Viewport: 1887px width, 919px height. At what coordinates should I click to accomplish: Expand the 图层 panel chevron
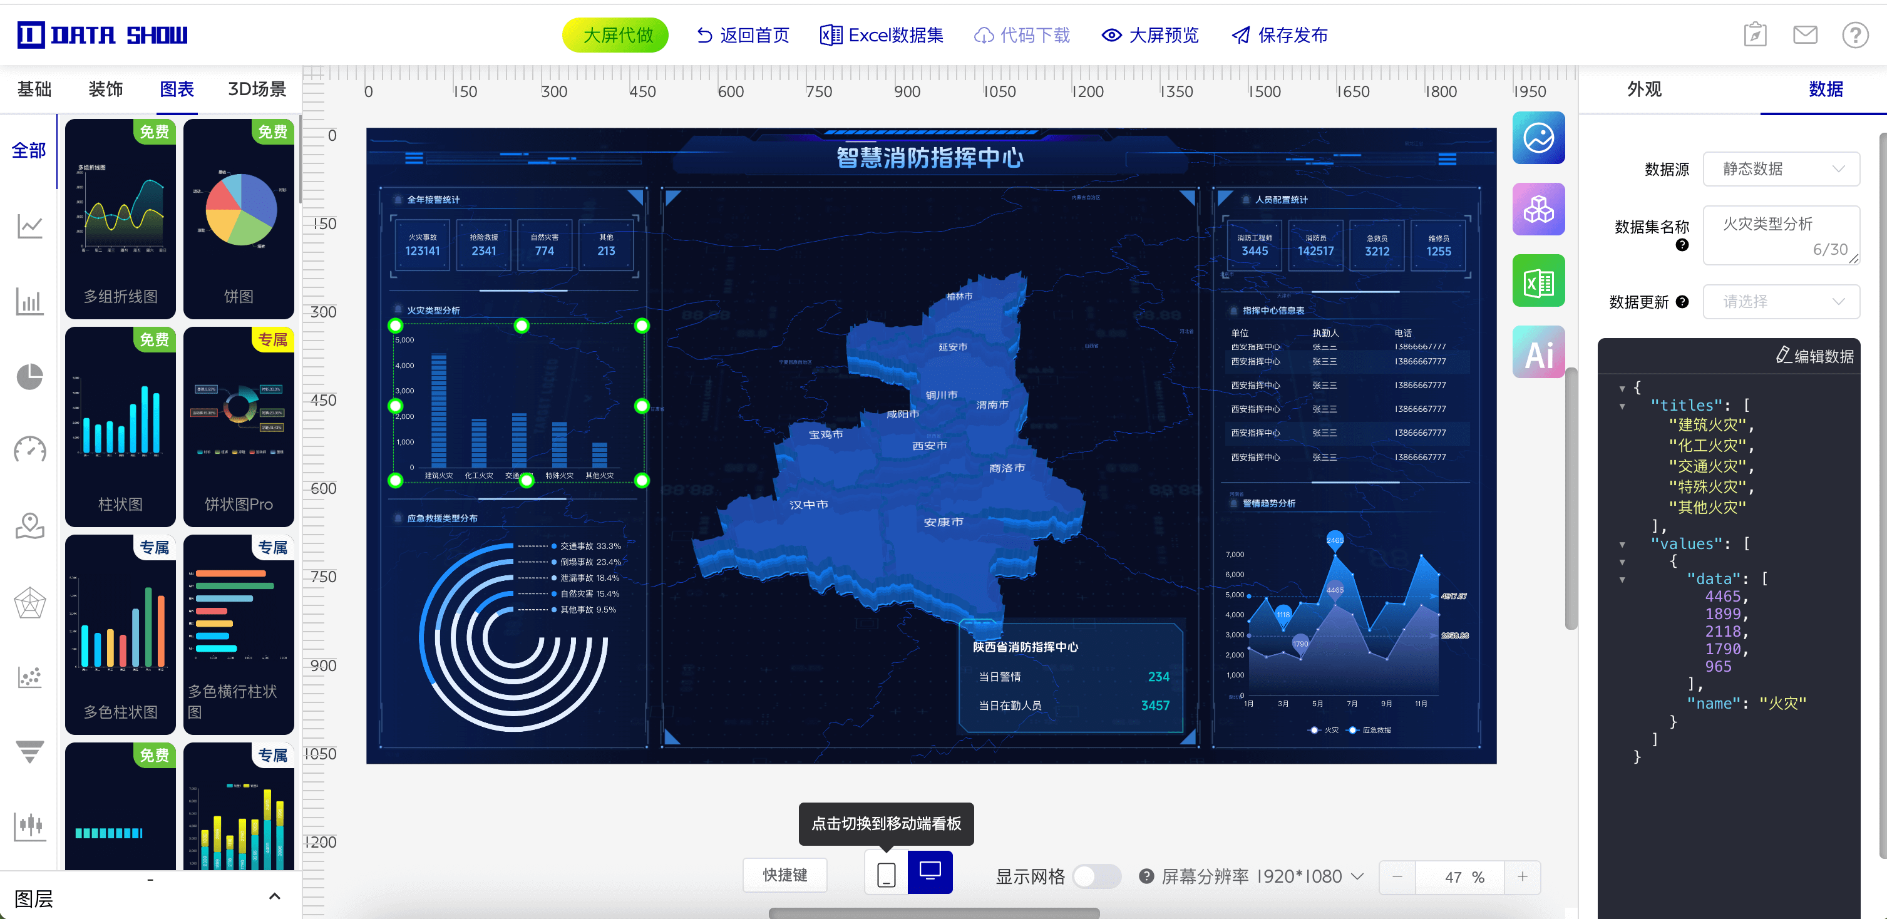coord(275,896)
